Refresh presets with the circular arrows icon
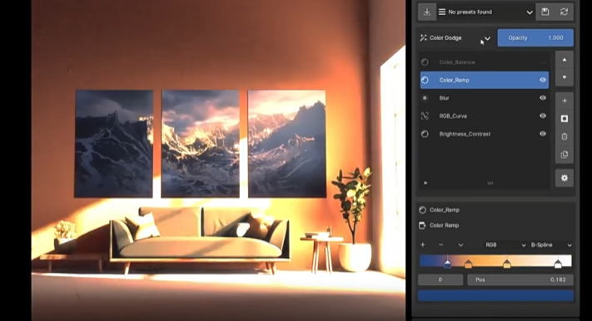The height and width of the screenshot is (321, 592). coord(564,12)
